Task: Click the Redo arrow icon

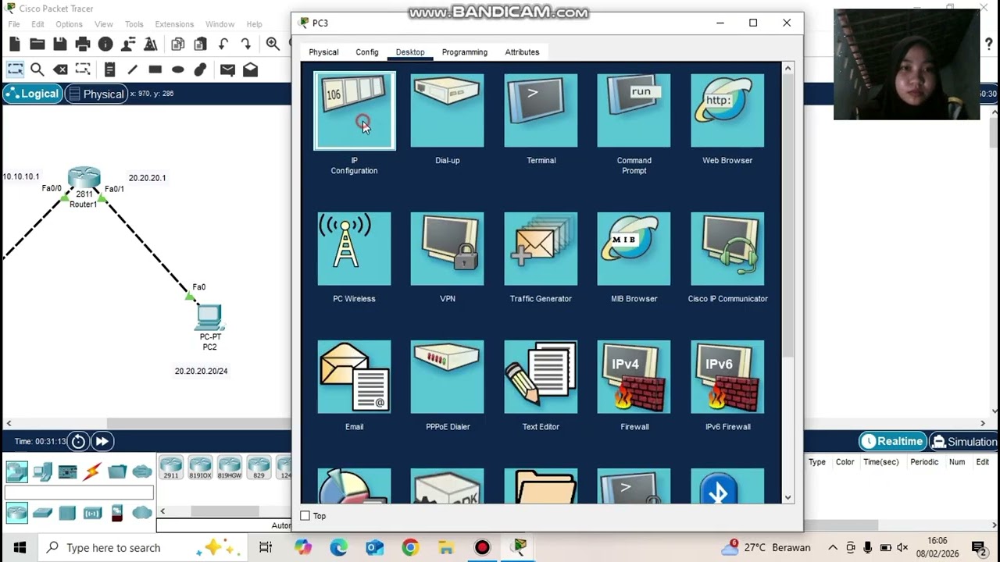Action: (x=246, y=44)
